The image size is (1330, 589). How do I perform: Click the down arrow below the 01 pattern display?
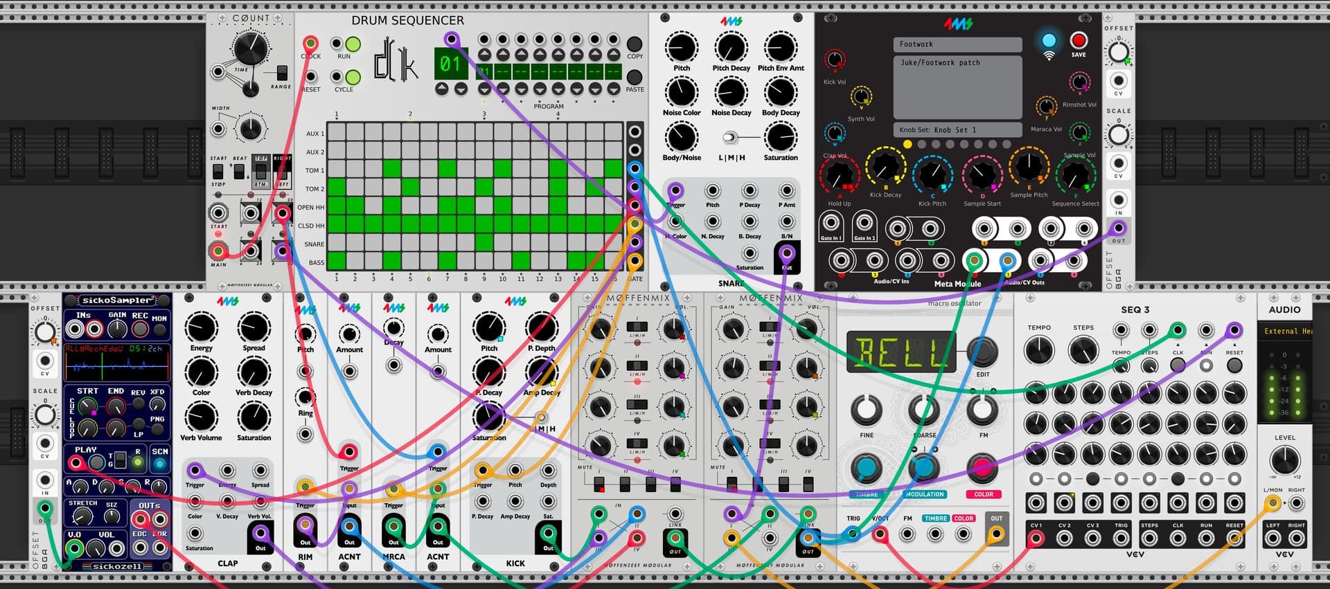click(461, 89)
